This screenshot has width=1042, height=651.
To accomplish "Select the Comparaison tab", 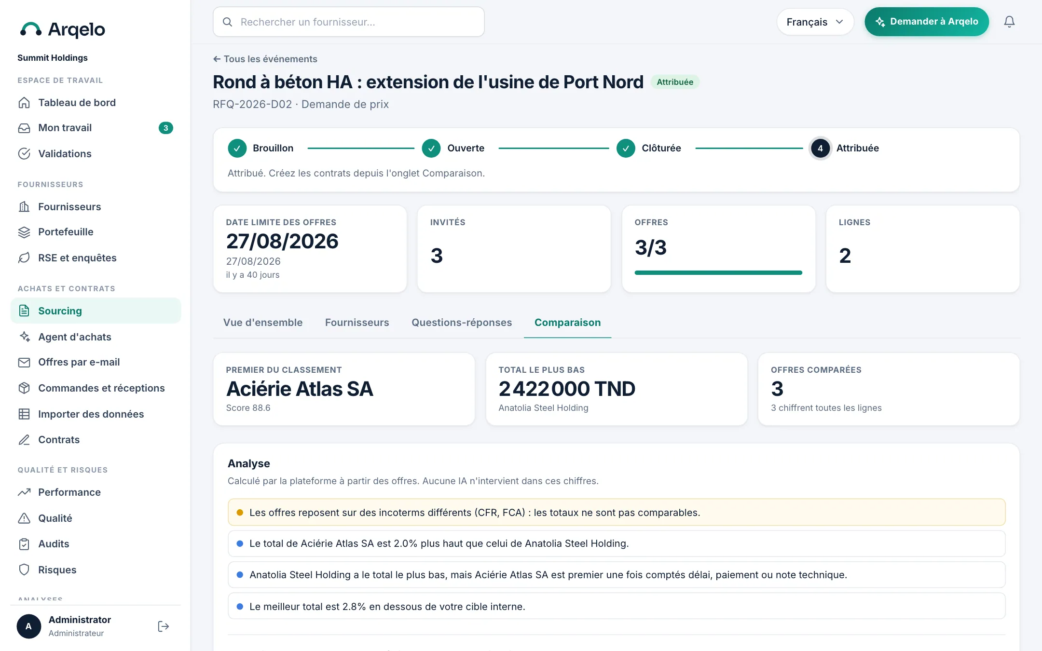I will pos(567,323).
